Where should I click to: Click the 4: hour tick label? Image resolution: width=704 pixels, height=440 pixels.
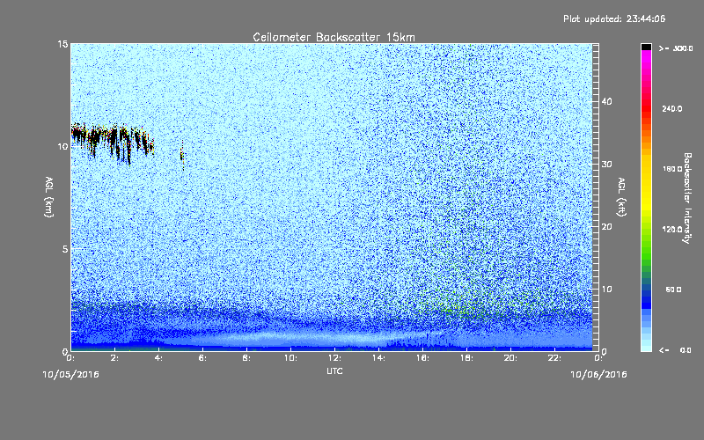pyautogui.click(x=158, y=358)
